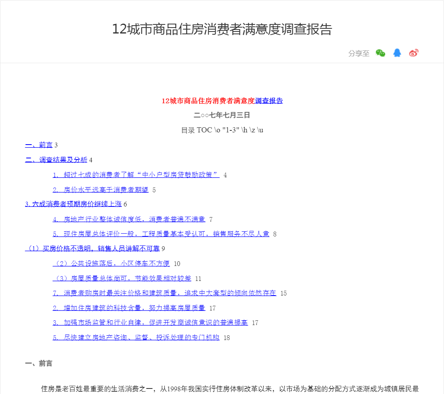Open link 加强市场监管和行业自律
This screenshot has height=394, width=444.
[x=150, y=323]
